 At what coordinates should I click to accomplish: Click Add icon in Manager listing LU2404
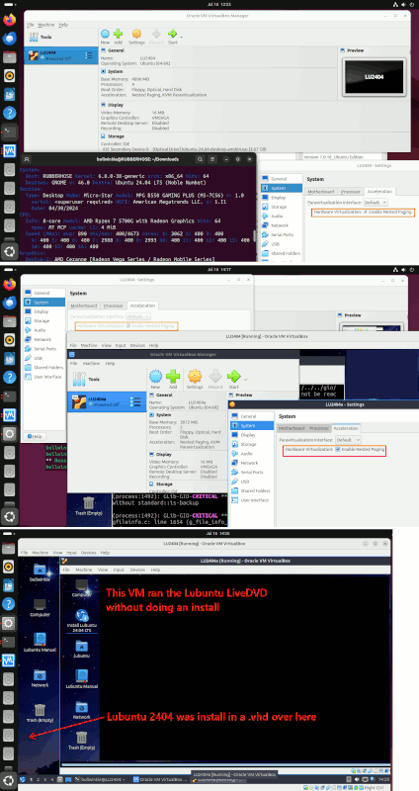pos(118,35)
